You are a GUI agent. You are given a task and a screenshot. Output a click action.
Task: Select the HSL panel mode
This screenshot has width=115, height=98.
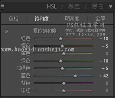point(52,7)
